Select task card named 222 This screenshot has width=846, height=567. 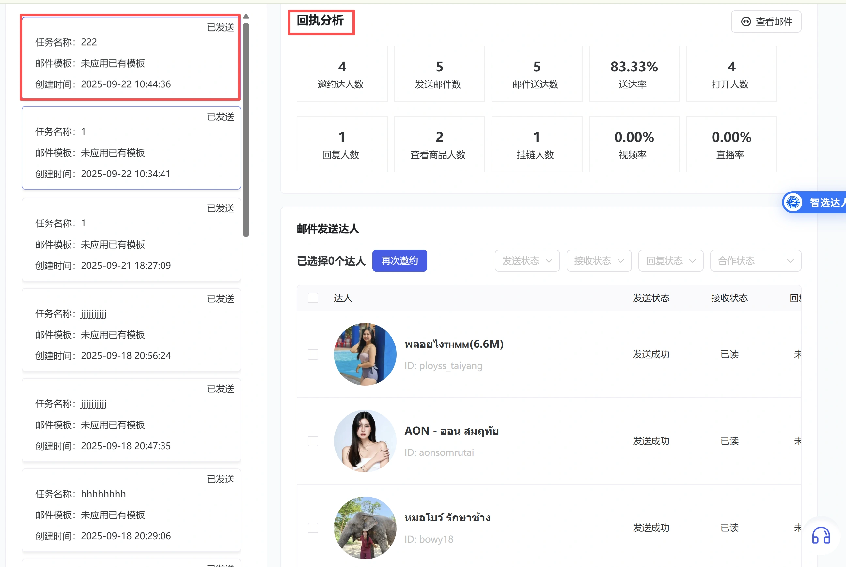point(131,58)
